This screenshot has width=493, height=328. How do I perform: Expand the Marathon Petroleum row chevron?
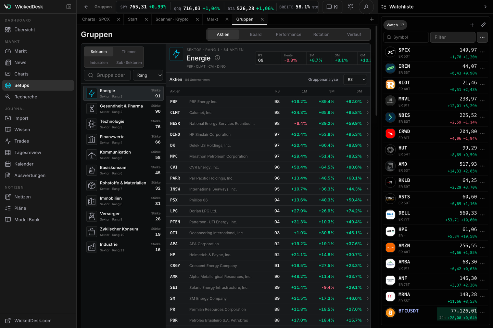(x=368, y=156)
